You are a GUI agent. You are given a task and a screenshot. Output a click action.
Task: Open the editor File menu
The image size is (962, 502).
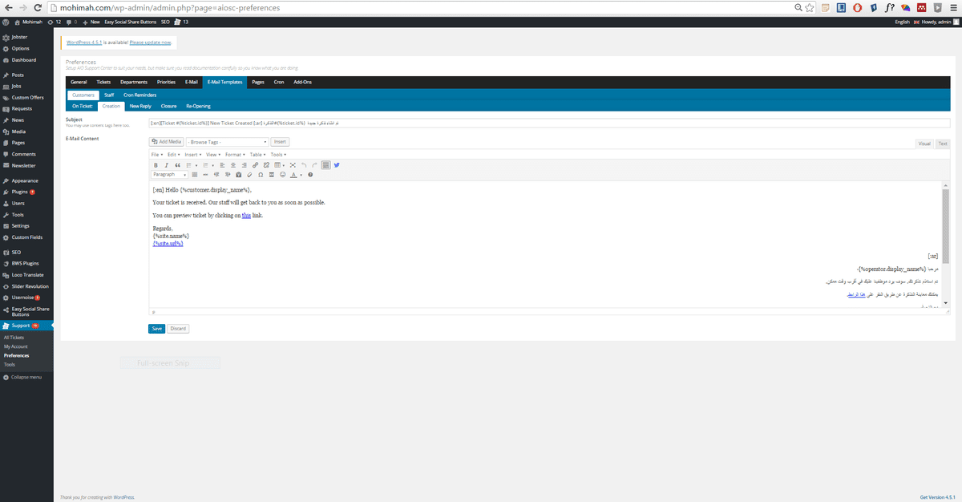coord(157,154)
